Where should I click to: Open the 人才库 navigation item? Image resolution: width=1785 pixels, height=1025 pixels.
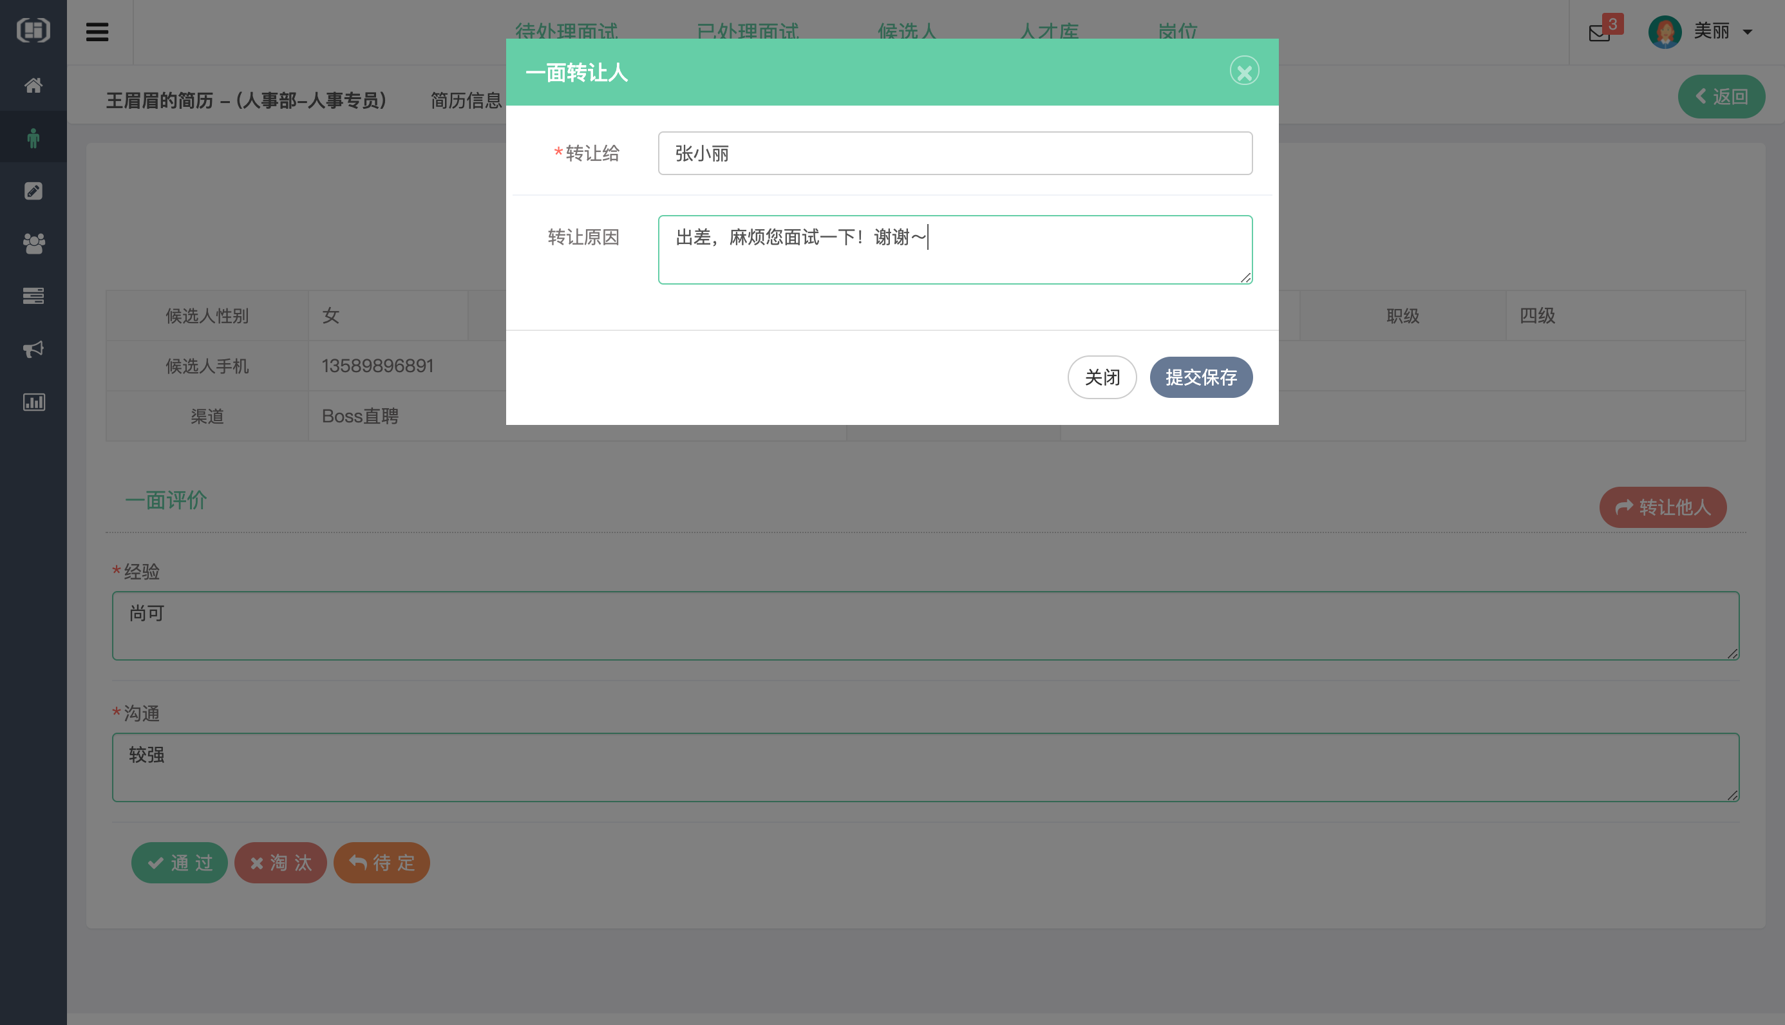[1048, 32]
